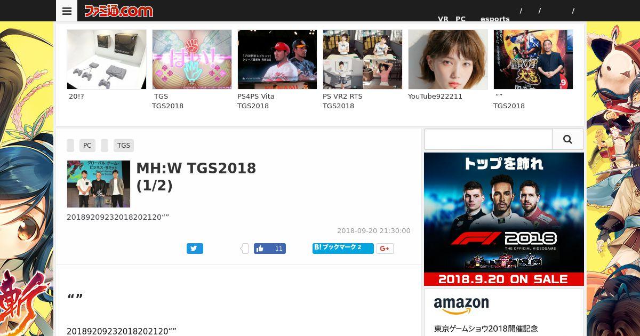Click the article headline stage photo
Screen dimensions: 640x336
click(99, 184)
